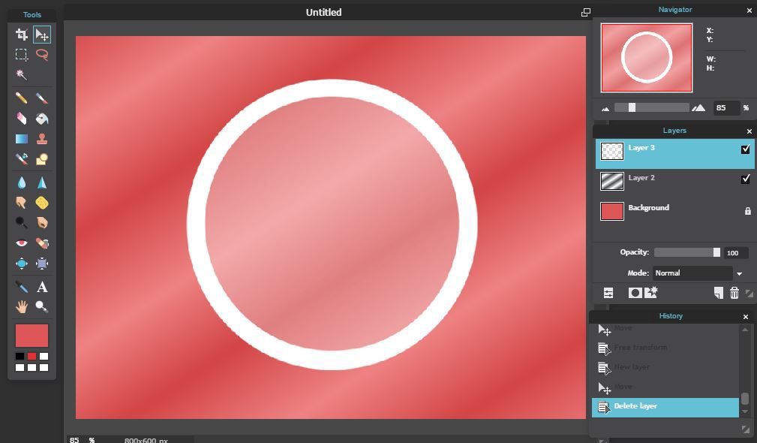Add a layer mask with the mask icon
The height and width of the screenshot is (443, 757).
[635, 293]
